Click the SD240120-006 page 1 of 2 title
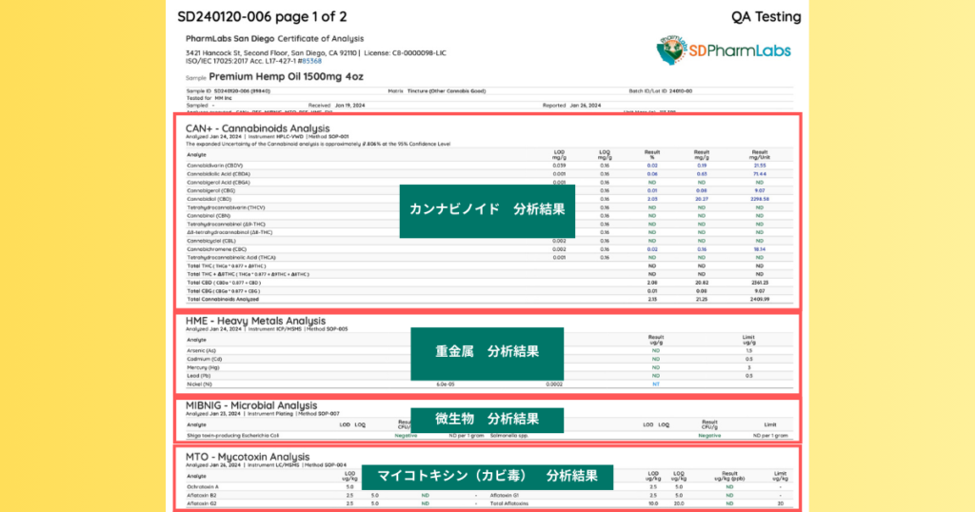The height and width of the screenshot is (512, 975). [x=262, y=16]
